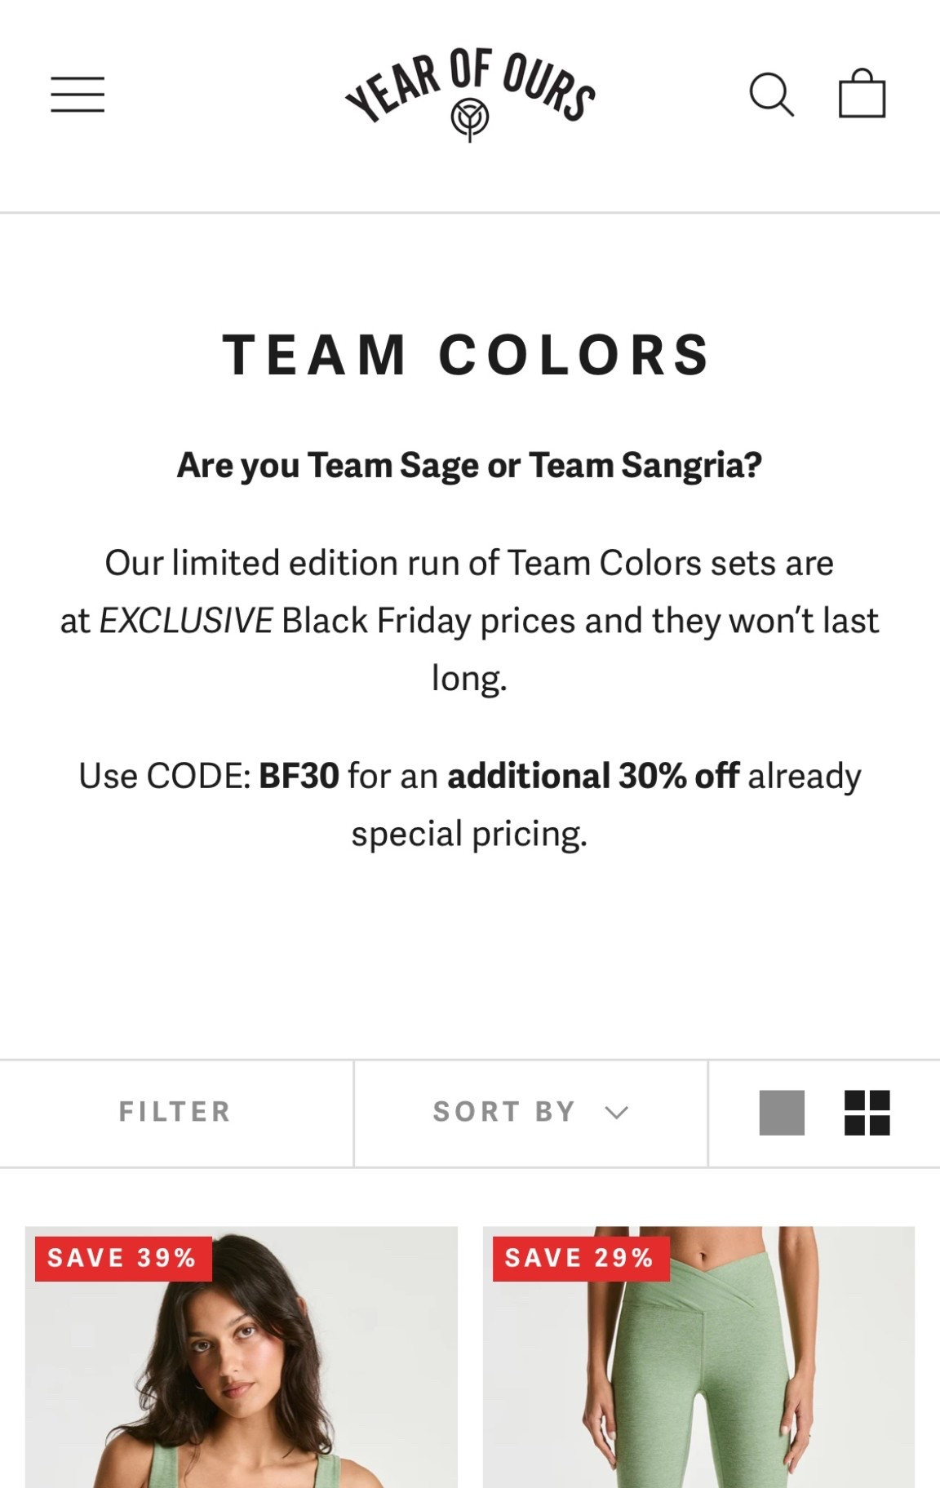Screen dimensions: 940x1488
Task: Switch to single-column product view
Action: click(x=782, y=1113)
